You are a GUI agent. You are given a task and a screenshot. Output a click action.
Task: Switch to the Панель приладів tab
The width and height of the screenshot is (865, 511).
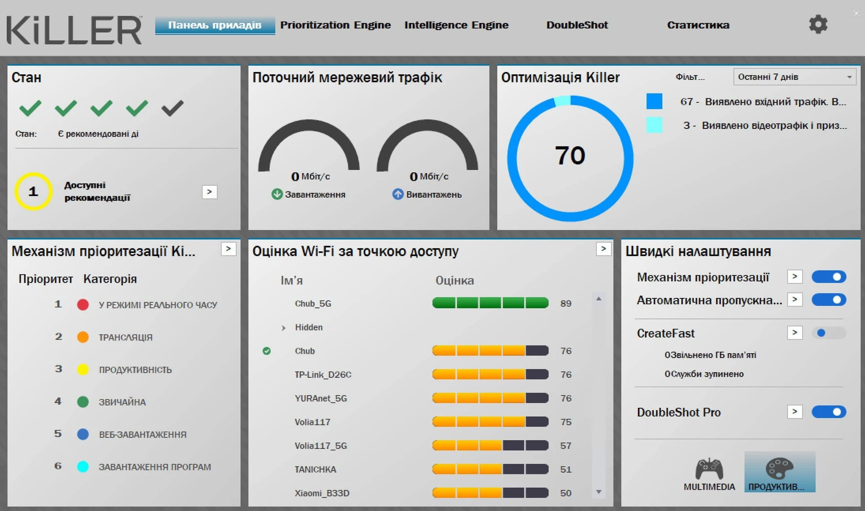point(215,25)
